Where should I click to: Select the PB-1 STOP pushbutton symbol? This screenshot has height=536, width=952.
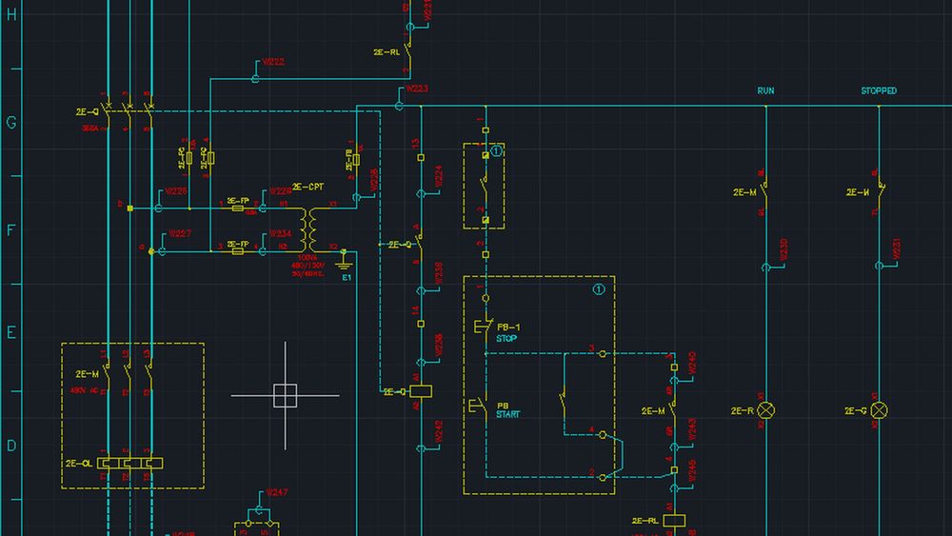484,327
